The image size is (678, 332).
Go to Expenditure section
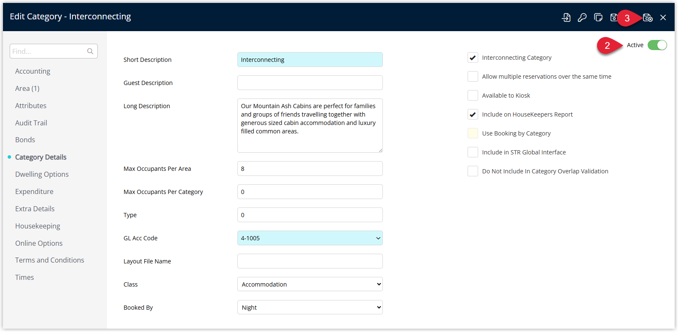tap(34, 191)
